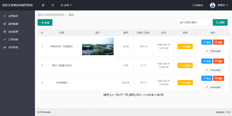The height and width of the screenshot is (116, 232).
Task: Click 表单配置 for 商户入驻登记系统 row
Action: 185,65
